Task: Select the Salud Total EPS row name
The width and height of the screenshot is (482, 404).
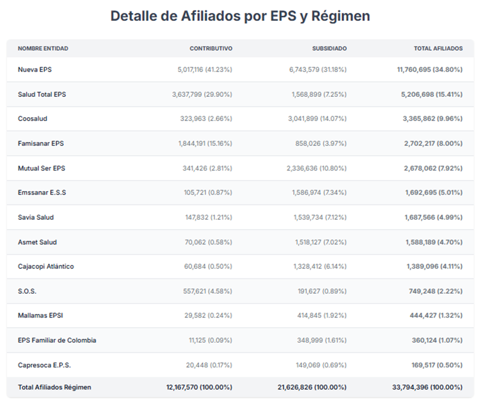Action: [42, 95]
